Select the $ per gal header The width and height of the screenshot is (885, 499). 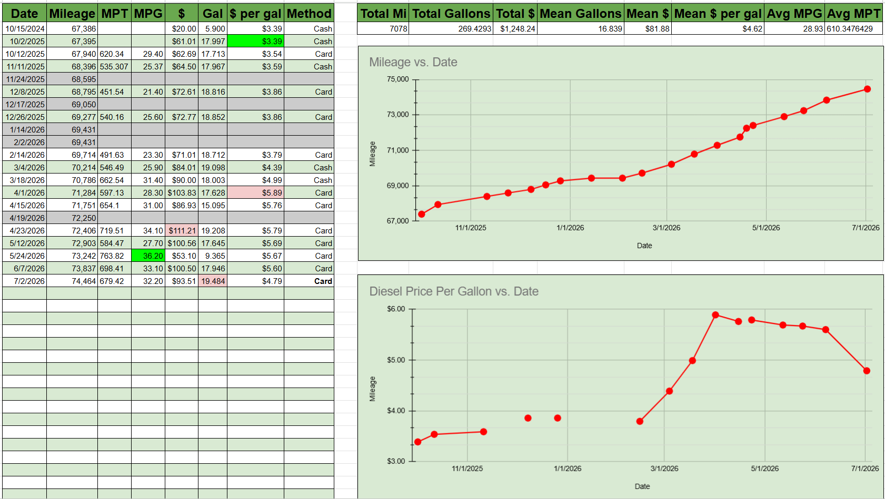[255, 14]
